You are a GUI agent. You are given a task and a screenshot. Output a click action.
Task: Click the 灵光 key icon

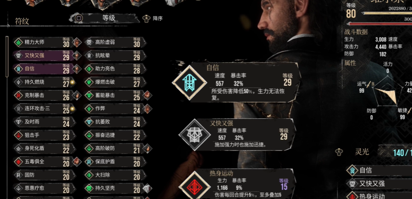tap(339, 152)
